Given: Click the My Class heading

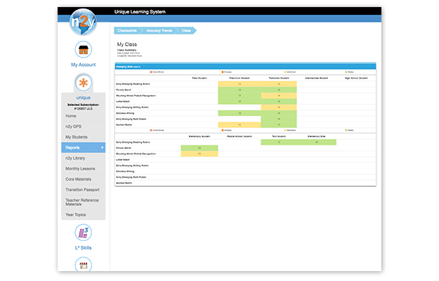Looking at the screenshot, I should [x=127, y=44].
